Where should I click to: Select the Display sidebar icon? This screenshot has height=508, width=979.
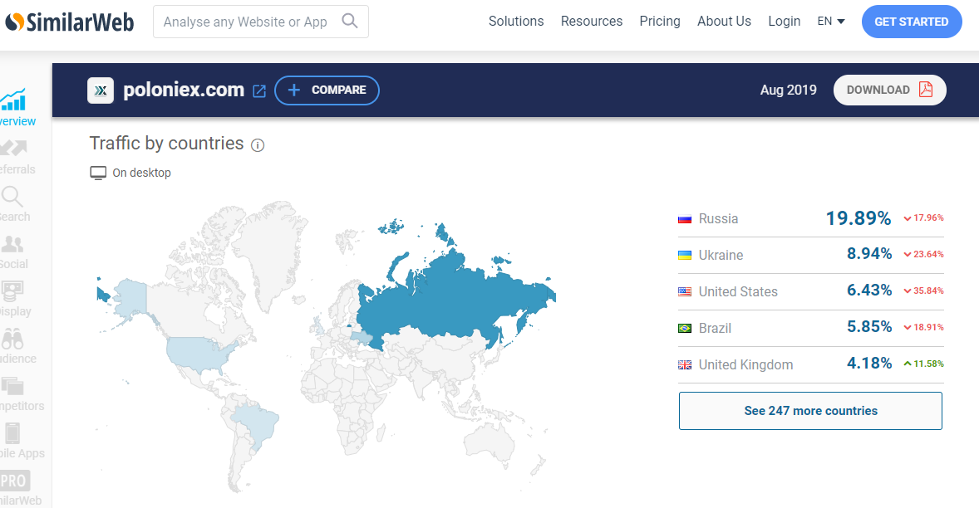click(12, 291)
